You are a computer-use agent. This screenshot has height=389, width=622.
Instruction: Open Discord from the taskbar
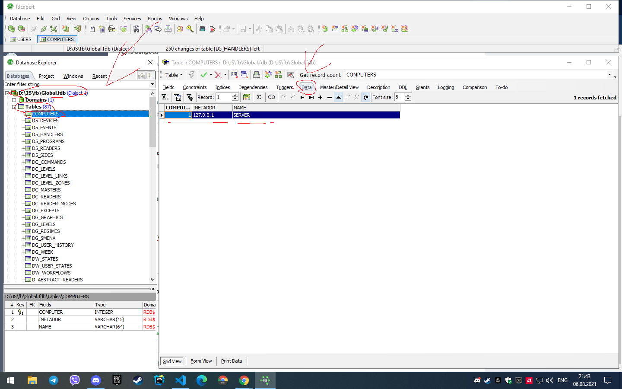point(96,380)
